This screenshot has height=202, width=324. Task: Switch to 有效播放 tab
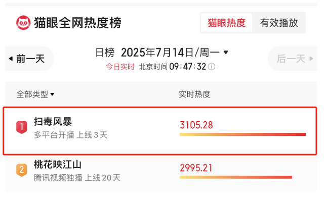coord(279,23)
